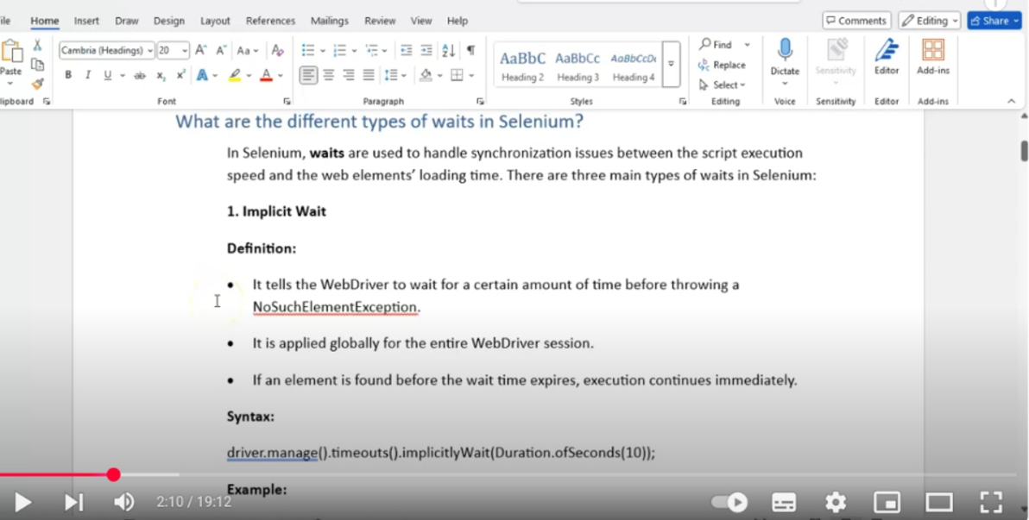The height and width of the screenshot is (520, 1029).
Task: Apply the Heading 3 style
Action: tap(578, 66)
